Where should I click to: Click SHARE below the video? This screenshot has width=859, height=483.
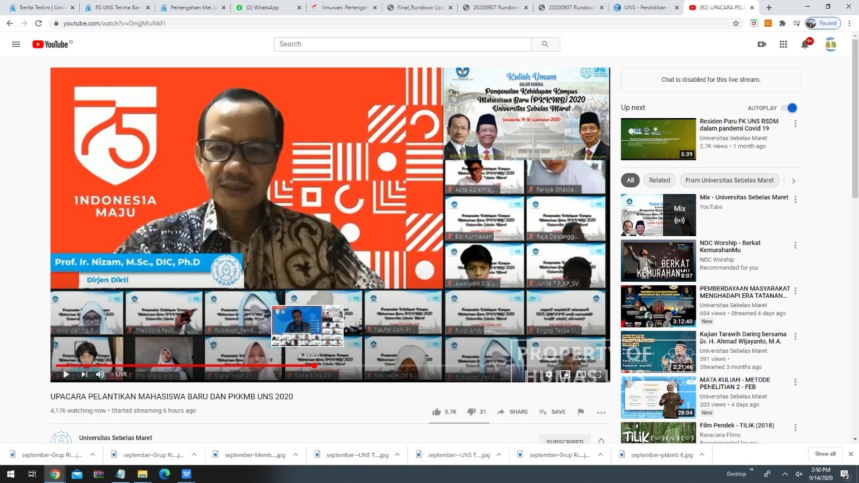tap(512, 412)
